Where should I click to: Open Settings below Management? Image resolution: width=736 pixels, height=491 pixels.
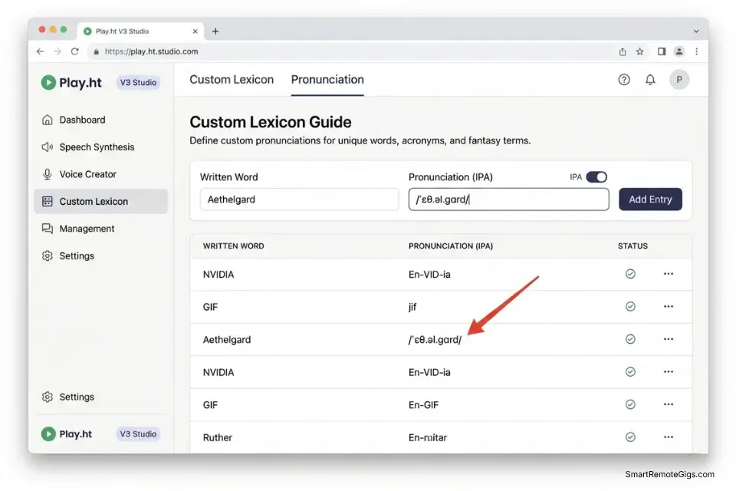point(101,256)
